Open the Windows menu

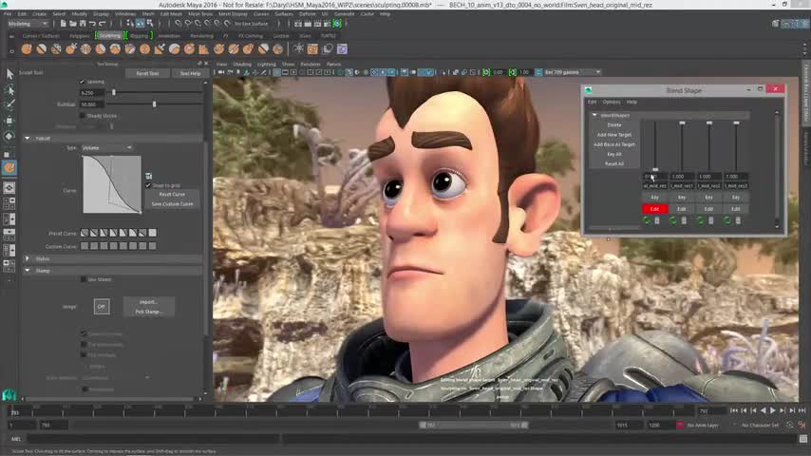pos(125,14)
